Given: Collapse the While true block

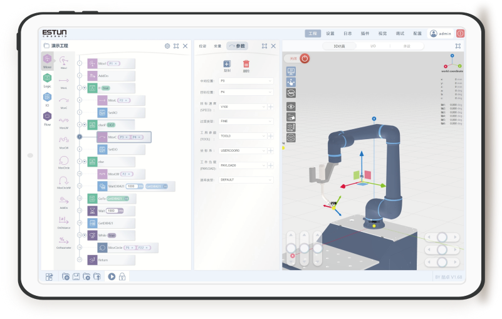Looking at the screenshot, I should (85, 235).
